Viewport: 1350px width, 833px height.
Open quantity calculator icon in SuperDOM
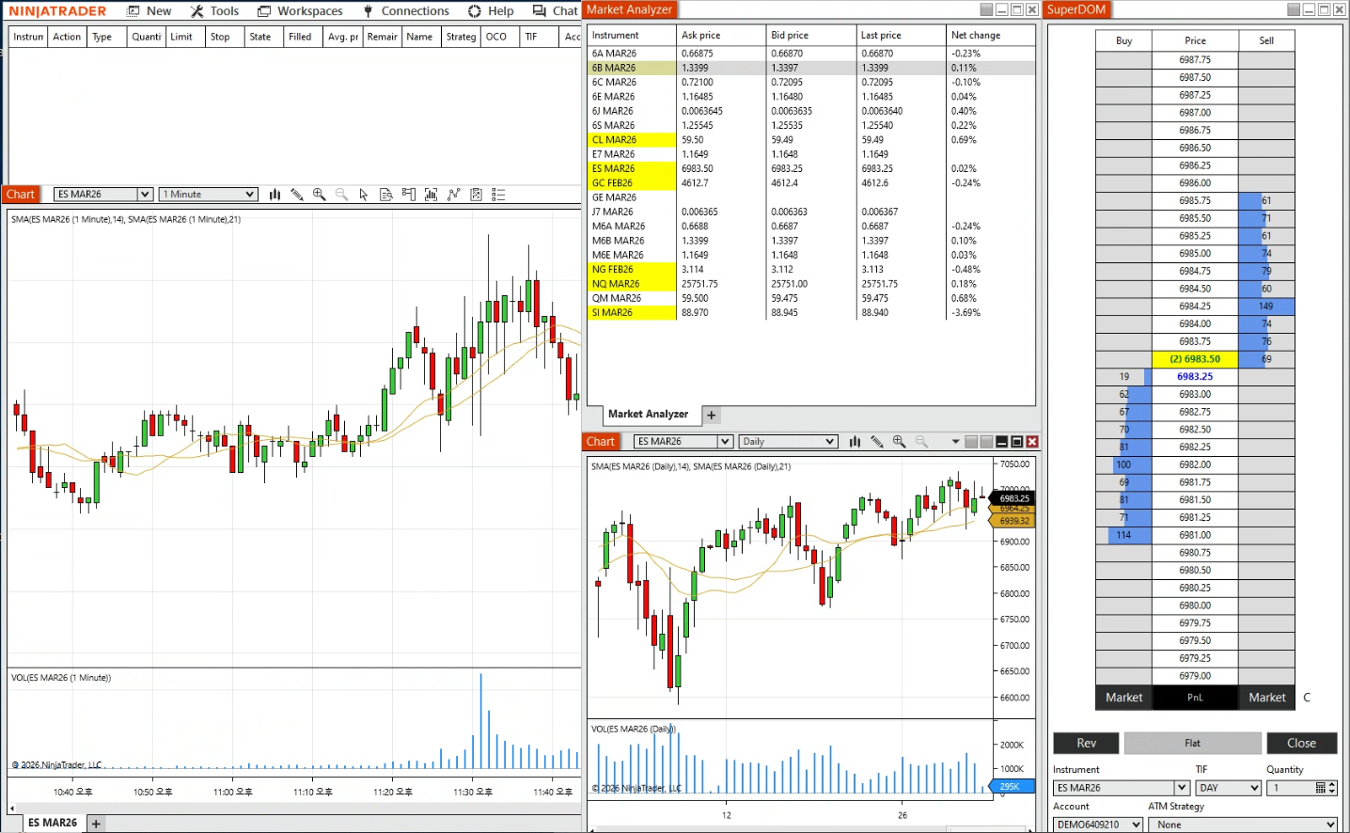tap(1320, 788)
